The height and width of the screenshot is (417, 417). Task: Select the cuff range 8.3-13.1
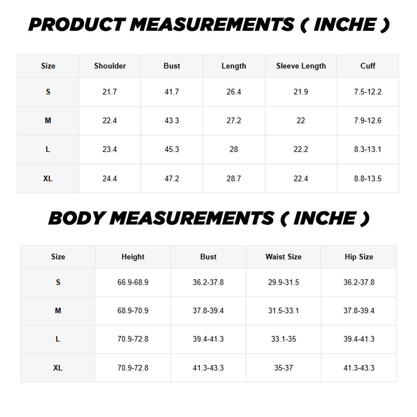pyautogui.click(x=368, y=149)
